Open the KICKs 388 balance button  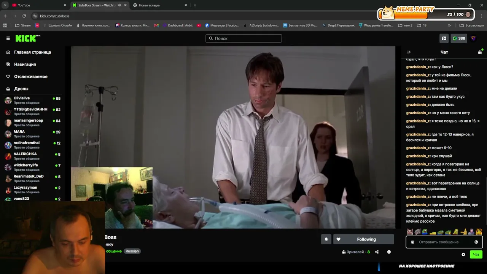[x=459, y=38]
